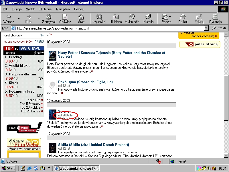Click the Pokój syna placeholder thumbnail
The width and height of the screenshot is (229, 172).
tap(52, 85)
